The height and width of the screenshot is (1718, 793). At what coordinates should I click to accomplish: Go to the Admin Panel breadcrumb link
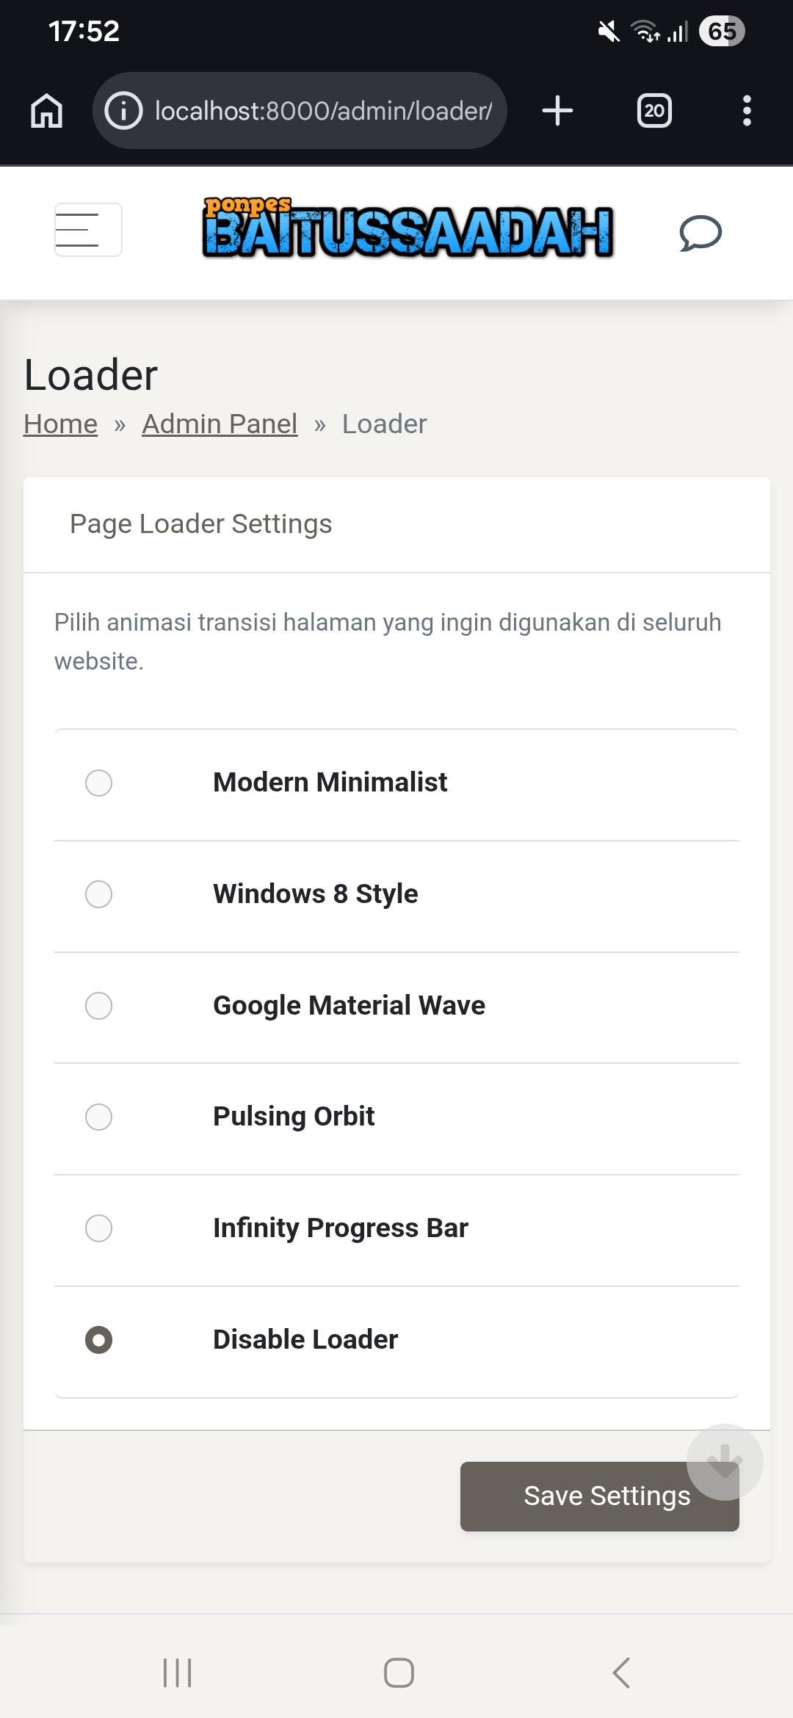click(220, 424)
